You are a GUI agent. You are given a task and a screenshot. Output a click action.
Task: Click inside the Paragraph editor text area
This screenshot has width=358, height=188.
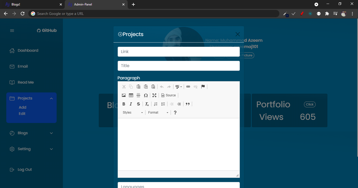(179, 144)
